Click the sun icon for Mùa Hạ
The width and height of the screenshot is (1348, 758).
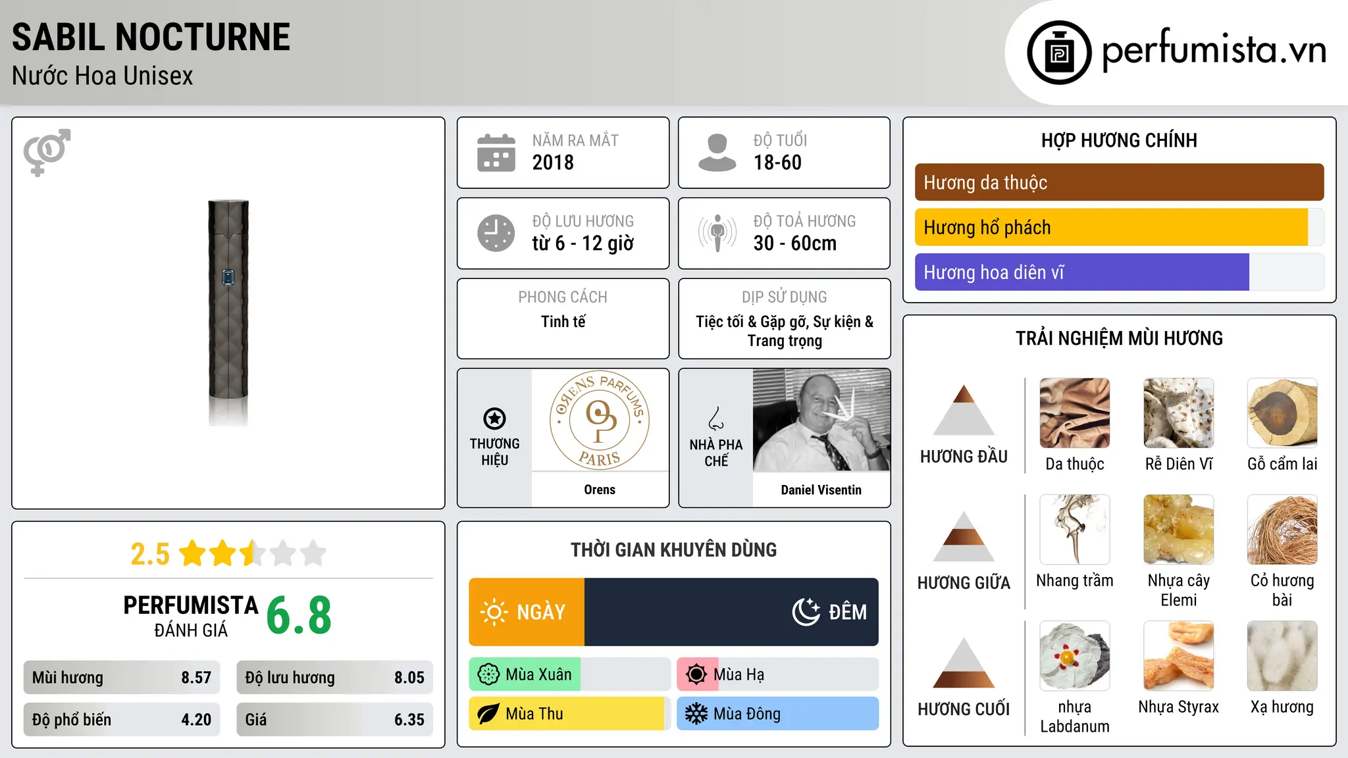coord(696,674)
